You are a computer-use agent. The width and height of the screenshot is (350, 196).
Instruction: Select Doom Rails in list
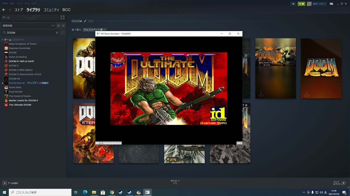click(x=15, y=87)
